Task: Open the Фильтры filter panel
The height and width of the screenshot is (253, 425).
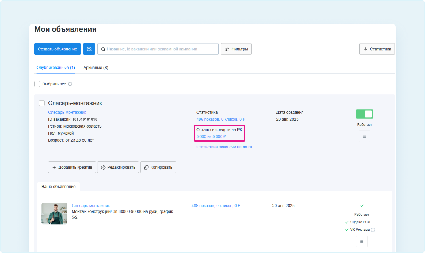Action: (x=236, y=49)
